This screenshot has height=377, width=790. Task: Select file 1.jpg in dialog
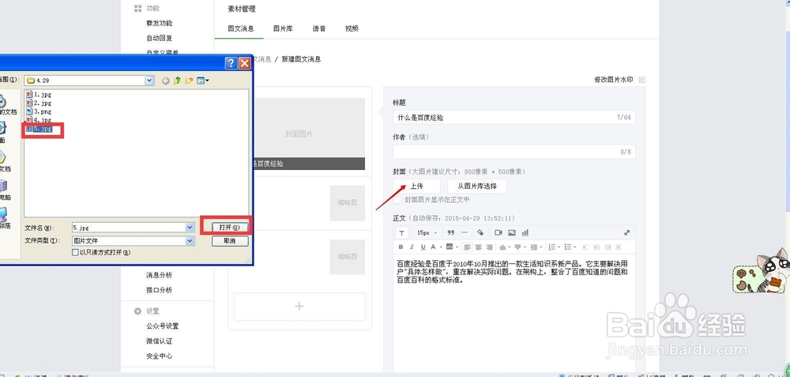tap(39, 94)
